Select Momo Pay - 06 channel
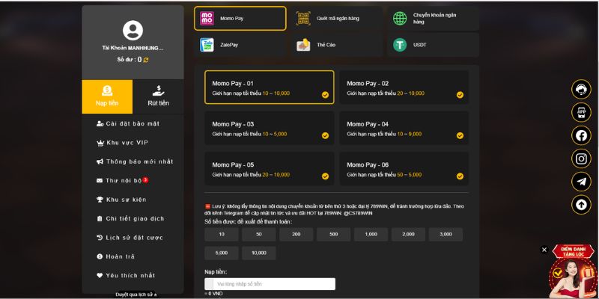The width and height of the screenshot is (599, 299). click(404, 169)
